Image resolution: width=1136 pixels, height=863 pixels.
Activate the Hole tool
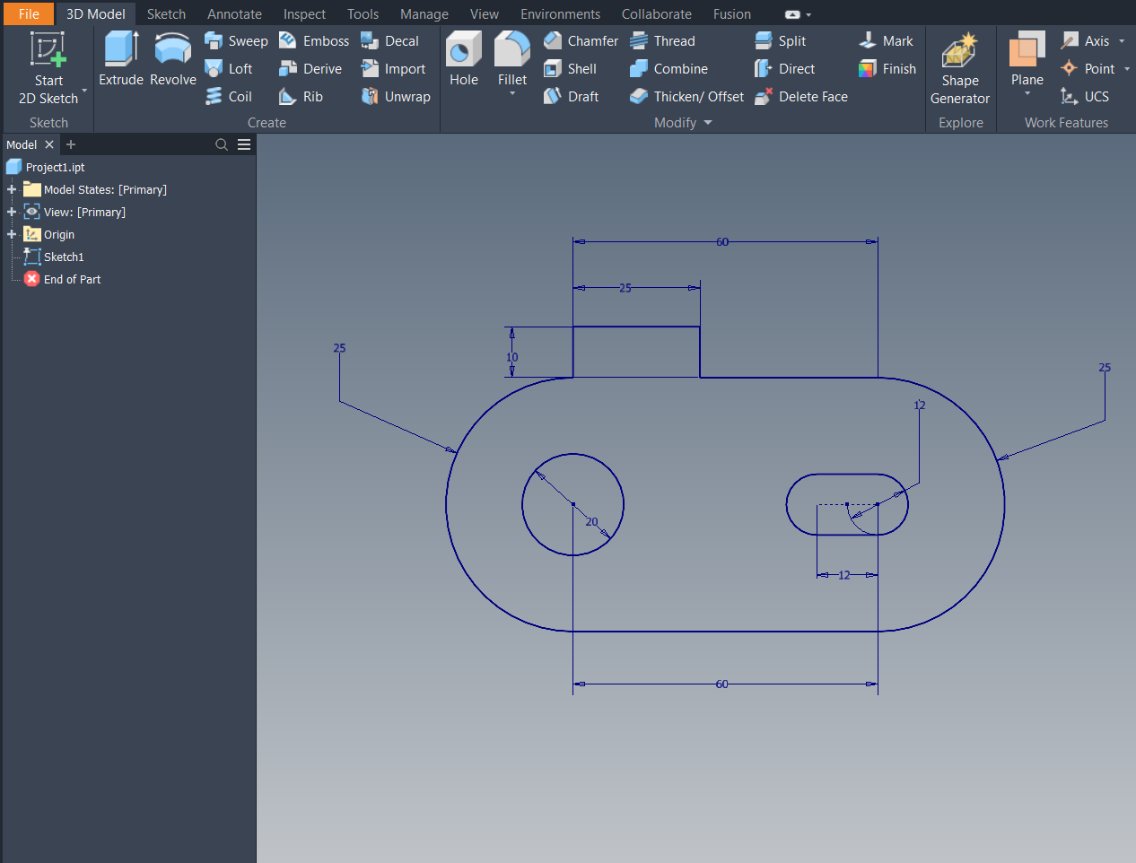[464, 59]
